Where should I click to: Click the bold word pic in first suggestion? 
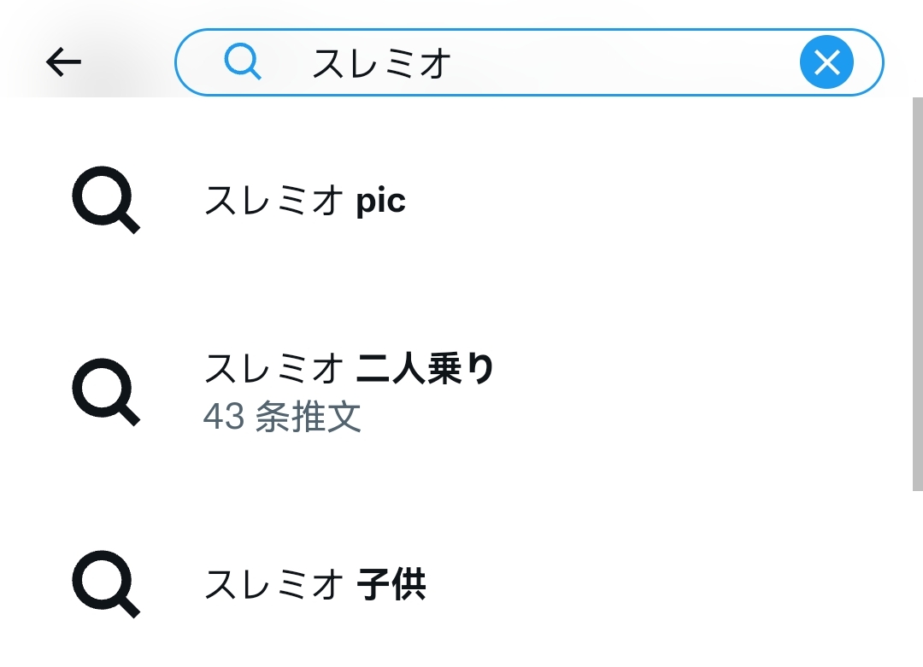tap(381, 202)
